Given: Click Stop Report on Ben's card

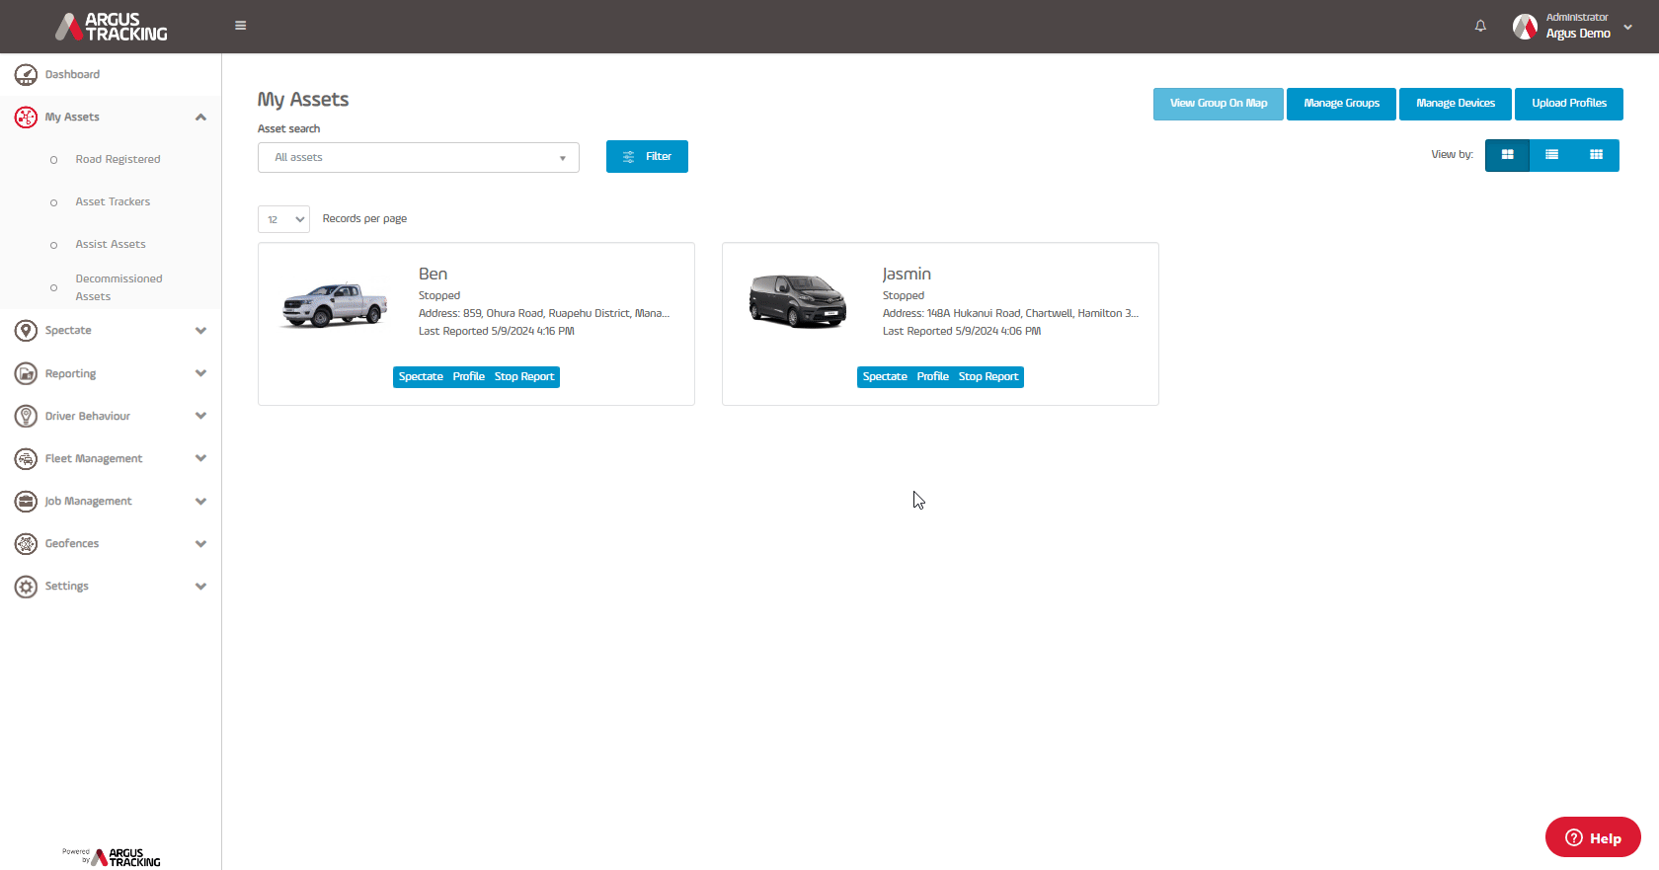Looking at the screenshot, I should tap(524, 377).
